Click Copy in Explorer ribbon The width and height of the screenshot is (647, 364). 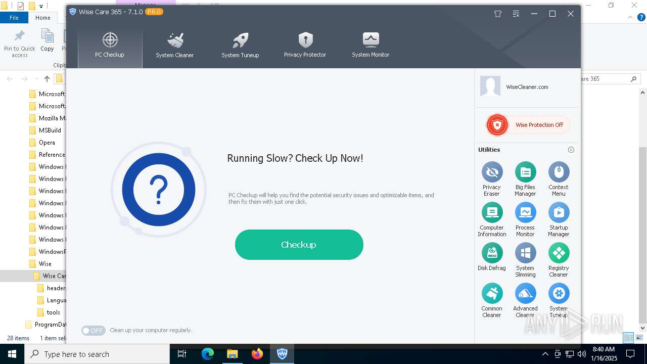(x=47, y=40)
